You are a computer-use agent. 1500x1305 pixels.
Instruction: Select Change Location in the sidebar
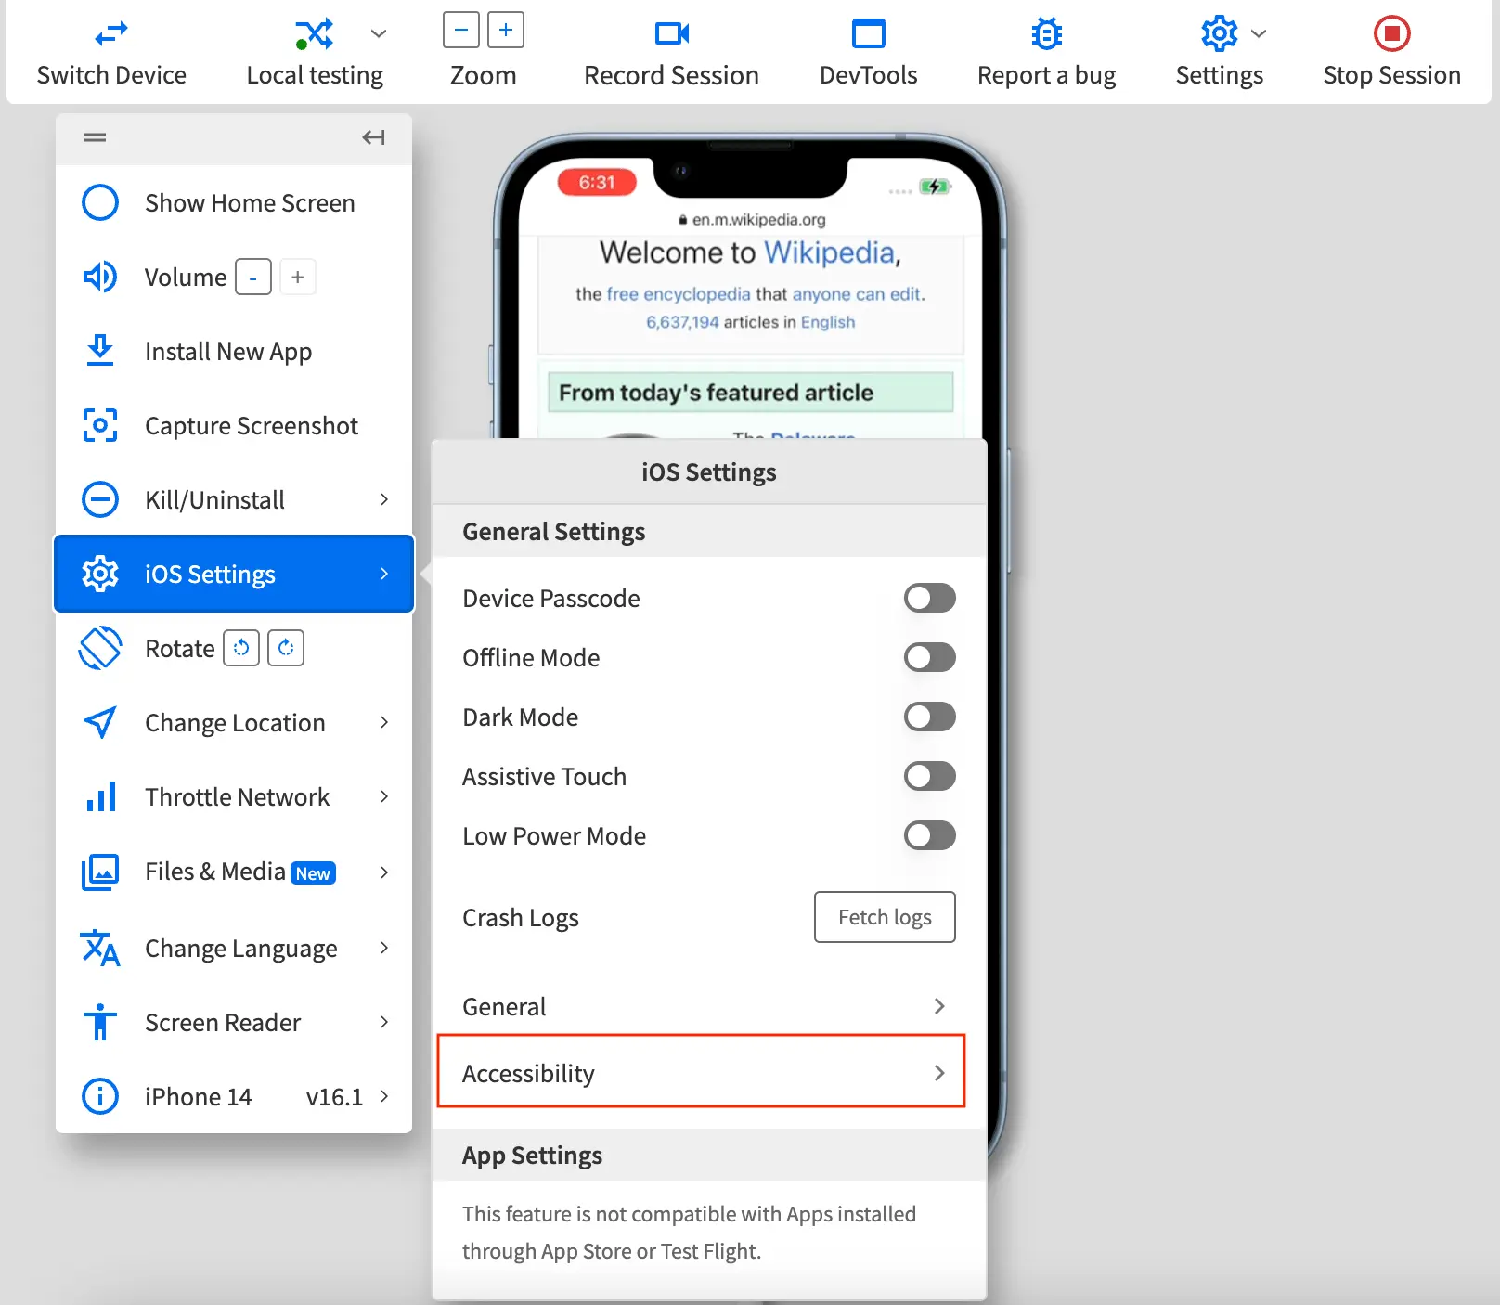pos(235,722)
